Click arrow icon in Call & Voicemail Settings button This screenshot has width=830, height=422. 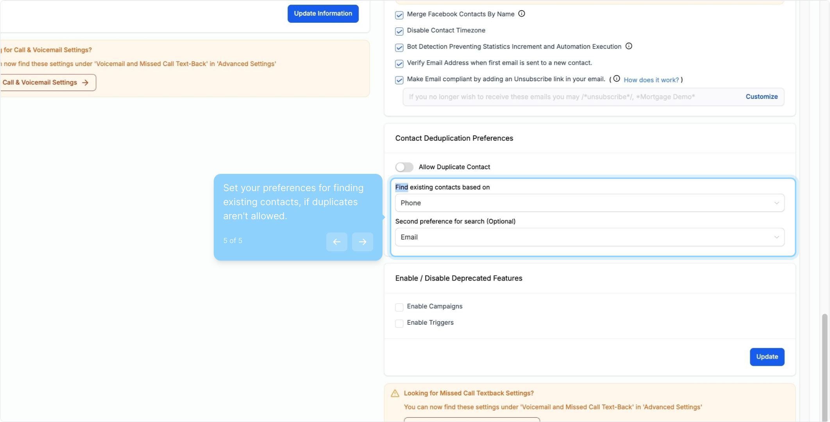tap(85, 82)
